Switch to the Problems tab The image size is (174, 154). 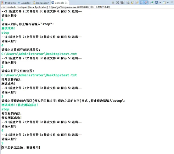click(x=9, y=3)
